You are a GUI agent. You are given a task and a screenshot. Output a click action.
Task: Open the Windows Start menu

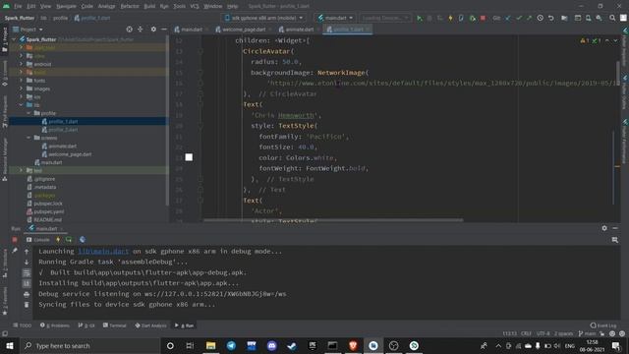tap(10, 345)
